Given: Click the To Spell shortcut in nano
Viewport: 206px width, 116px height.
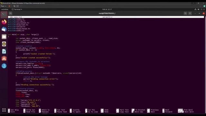Looking at the screenshot, I should 75,112.
